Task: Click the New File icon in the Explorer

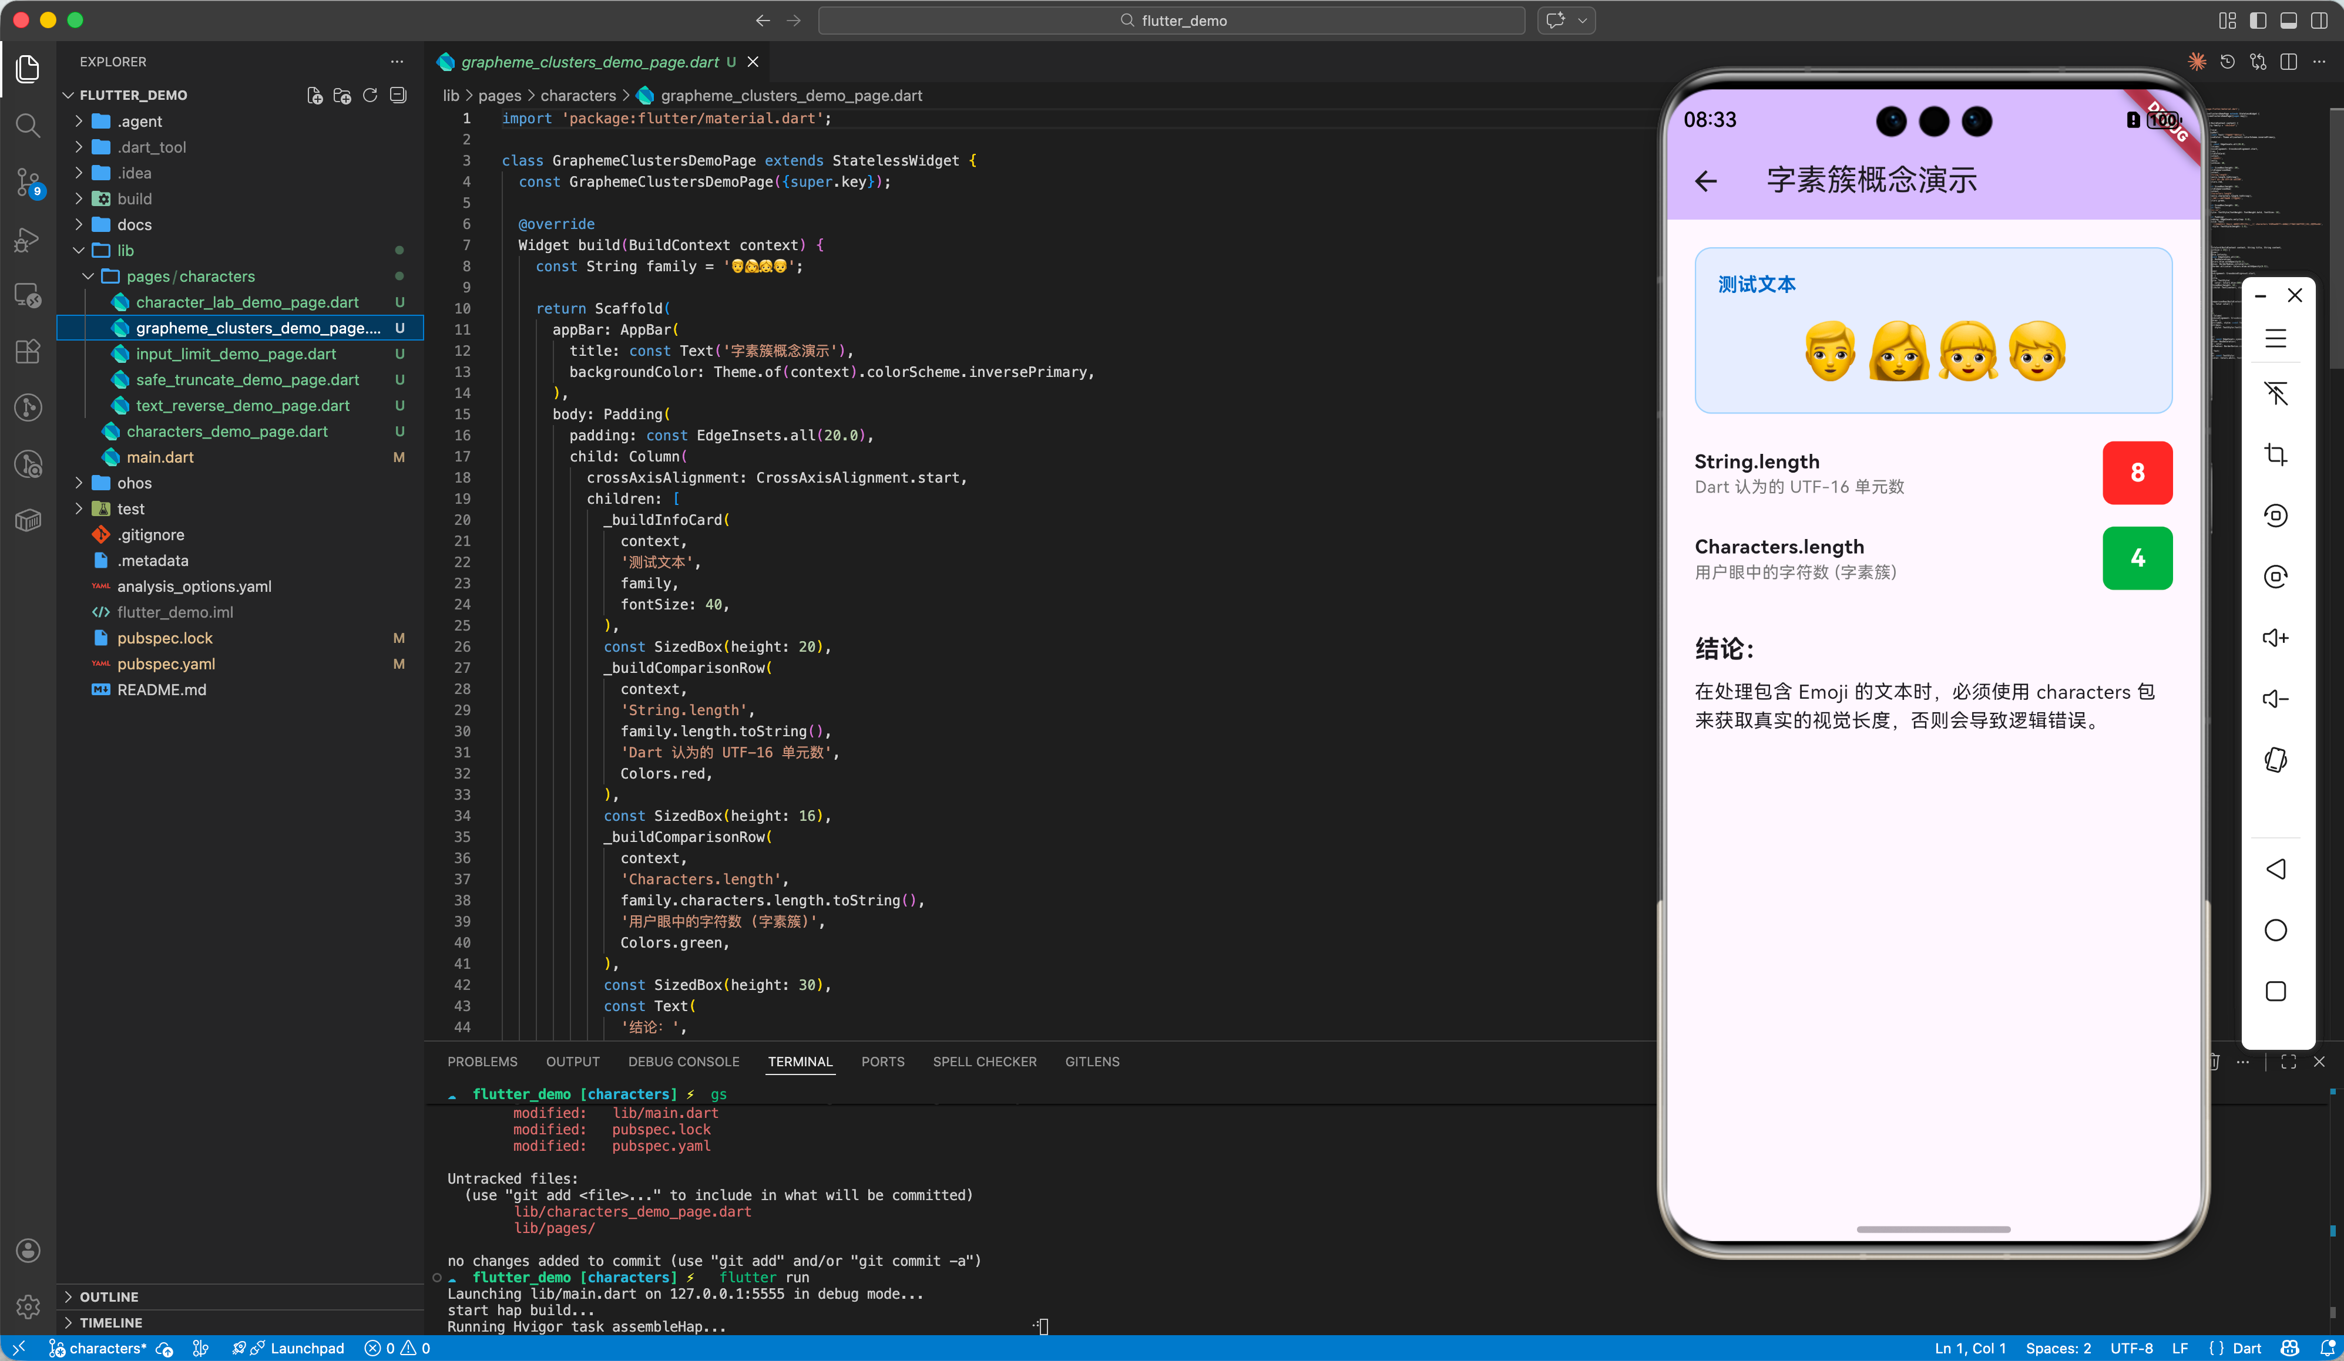Action: tap(314, 96)
